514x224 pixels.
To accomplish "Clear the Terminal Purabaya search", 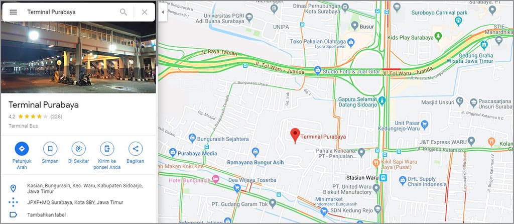I will [x=145, y=12].
